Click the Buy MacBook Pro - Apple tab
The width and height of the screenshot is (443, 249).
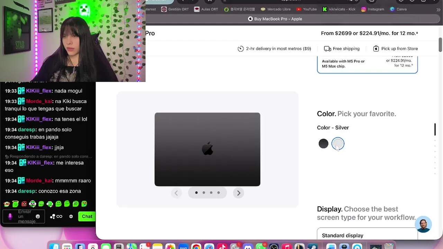click(x=275, y=19)
